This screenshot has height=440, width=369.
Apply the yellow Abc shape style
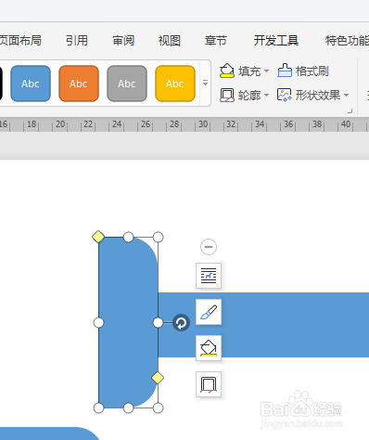pos(175,84)
